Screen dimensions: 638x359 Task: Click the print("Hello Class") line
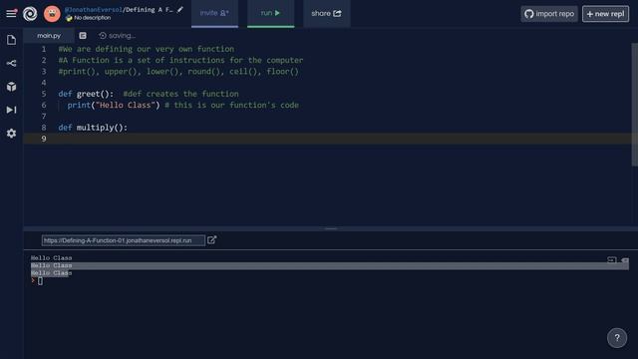pyautogui.click(x=114, y=105)
